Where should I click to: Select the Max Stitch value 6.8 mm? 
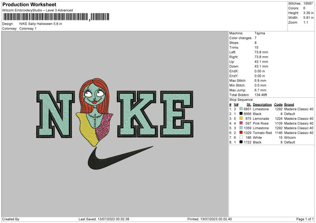pyautogui.click(x=260, y=80)
